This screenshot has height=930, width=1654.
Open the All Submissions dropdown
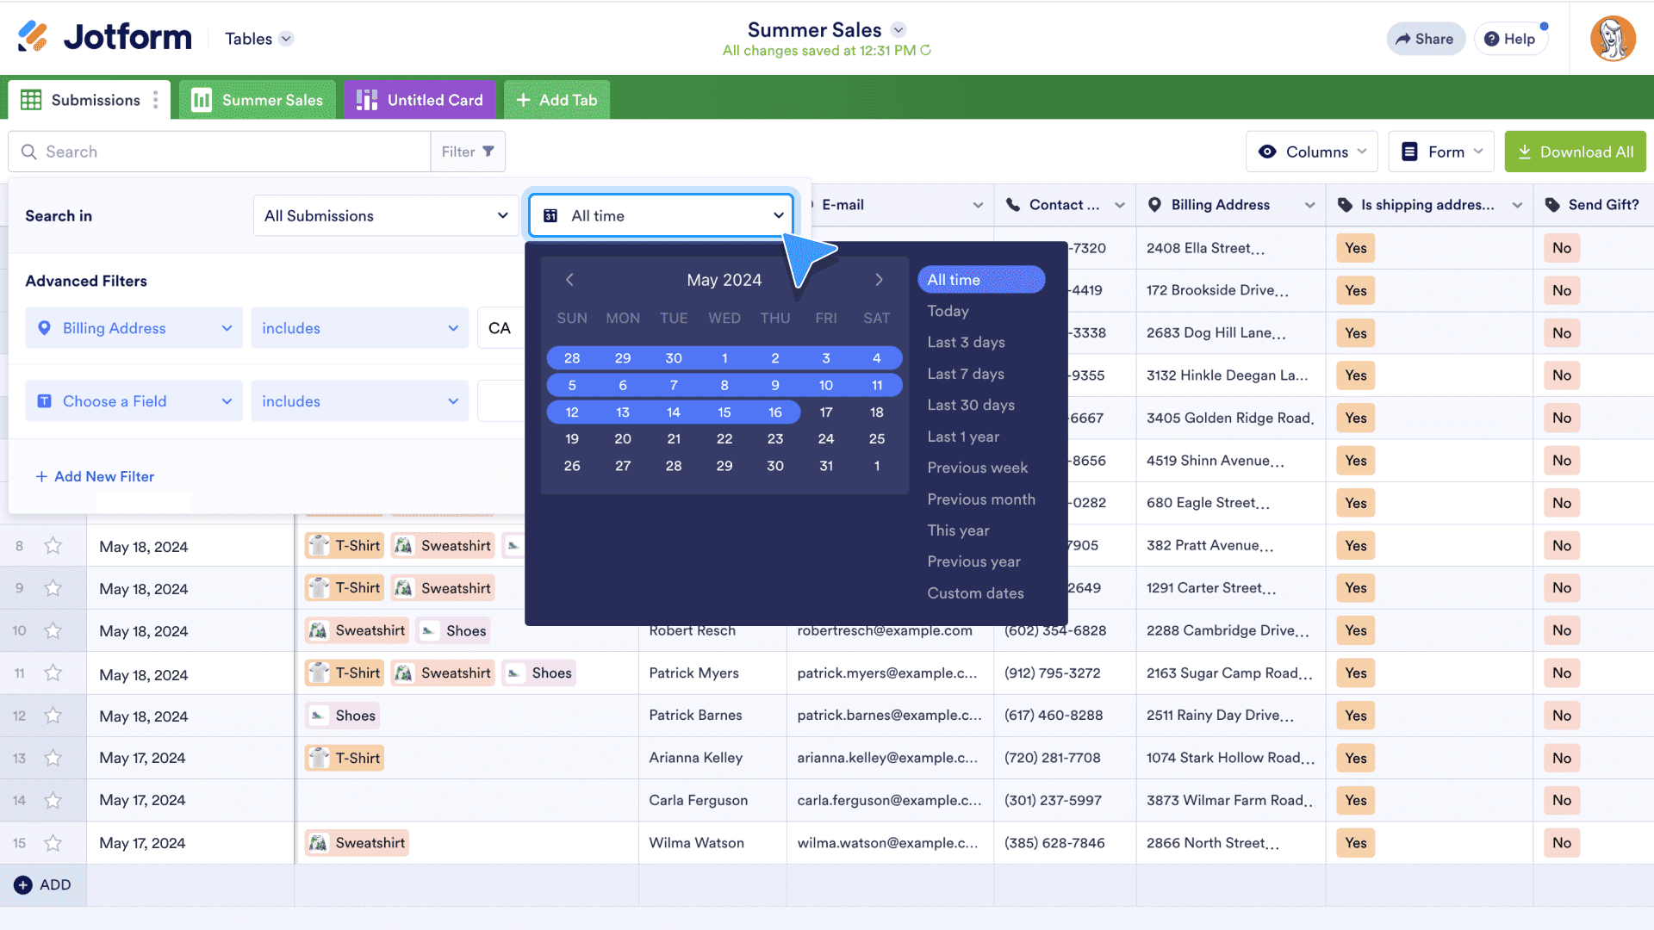[385, 215]
